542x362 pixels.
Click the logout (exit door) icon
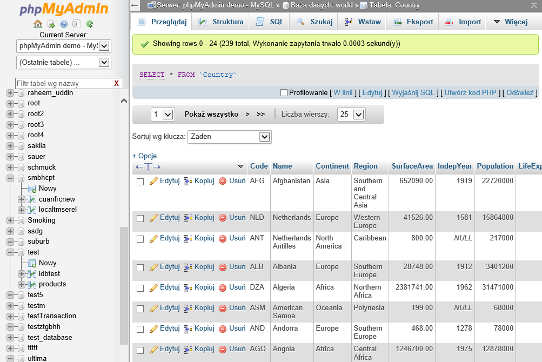(x=51, y=24)
